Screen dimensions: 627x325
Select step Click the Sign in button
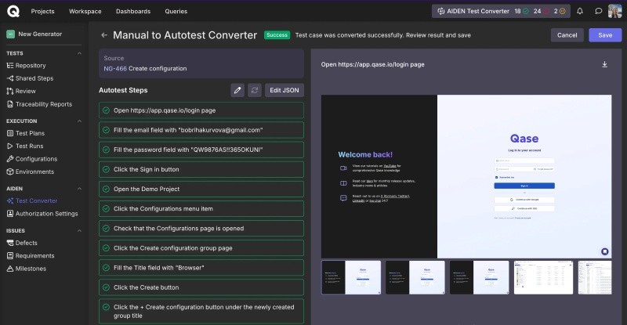tap(201, 169)
